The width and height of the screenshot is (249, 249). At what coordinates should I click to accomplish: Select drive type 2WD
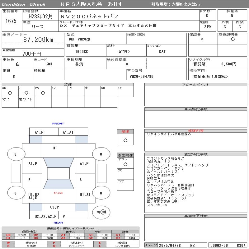[x=207, y=27]
